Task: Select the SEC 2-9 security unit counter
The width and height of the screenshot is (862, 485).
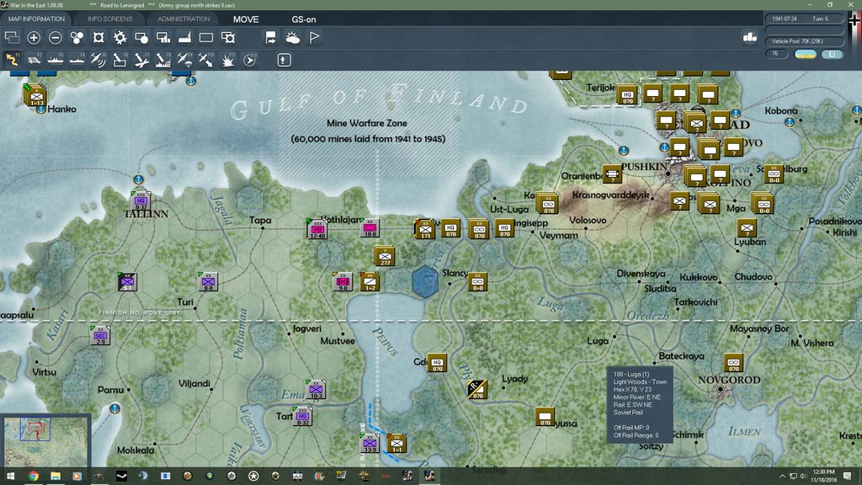Action: coord(100,335)
